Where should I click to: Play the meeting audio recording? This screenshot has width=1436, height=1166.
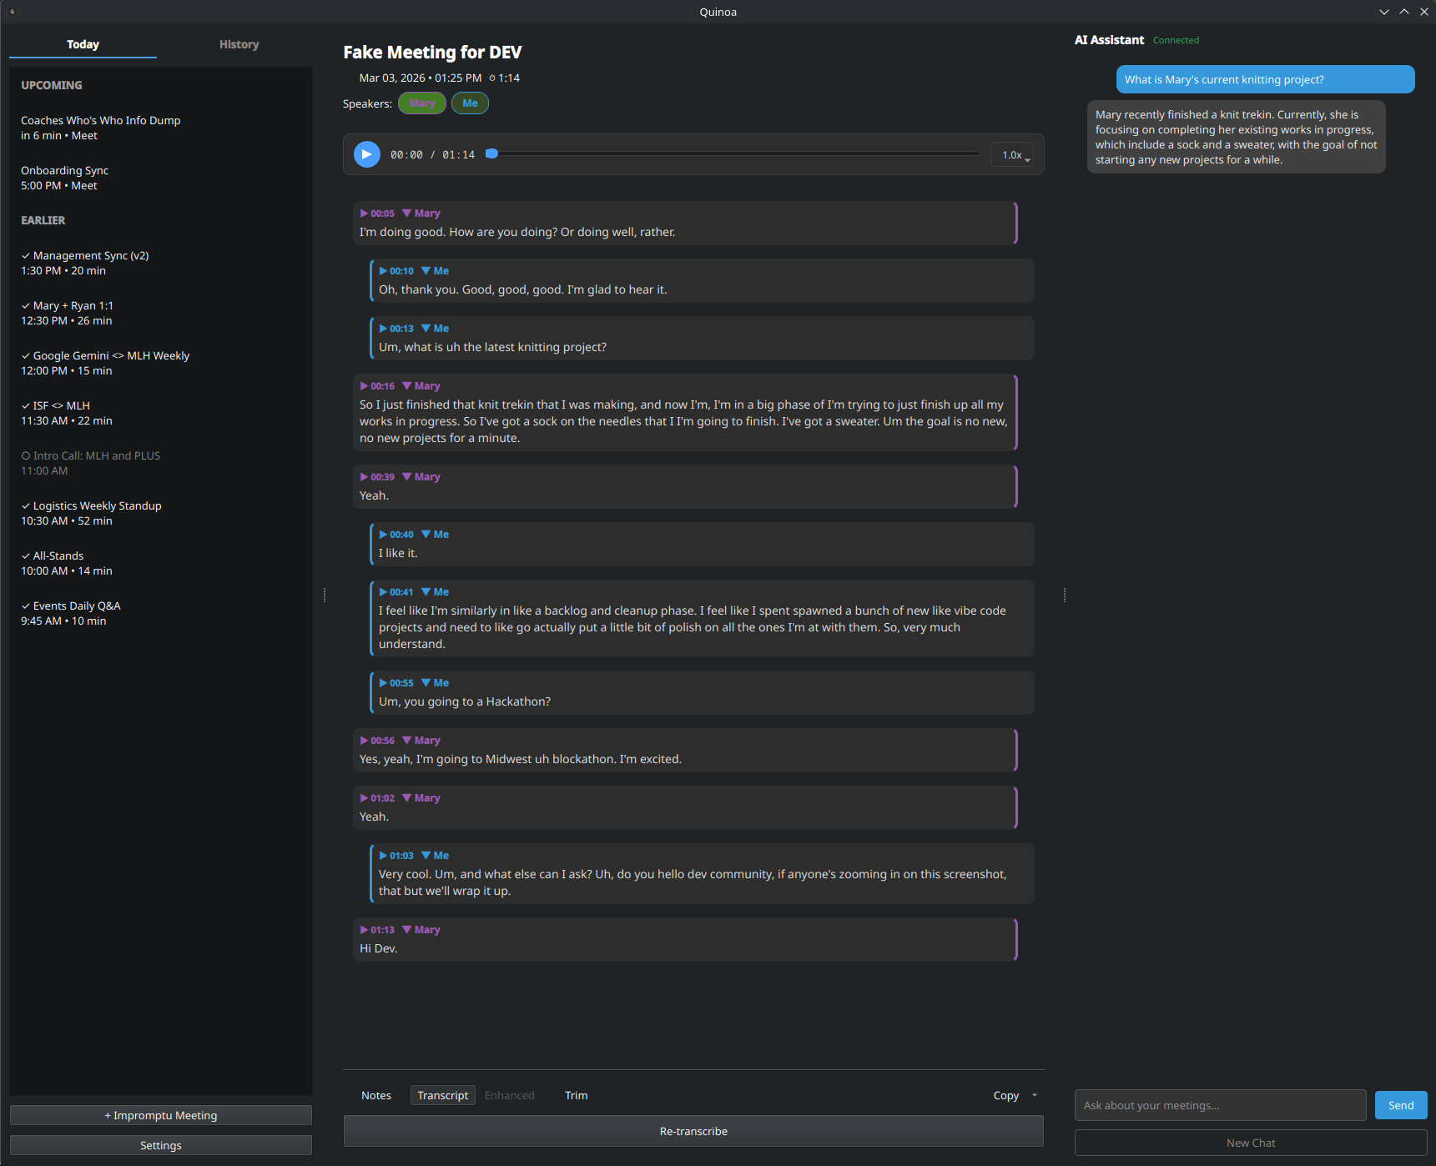366,154
